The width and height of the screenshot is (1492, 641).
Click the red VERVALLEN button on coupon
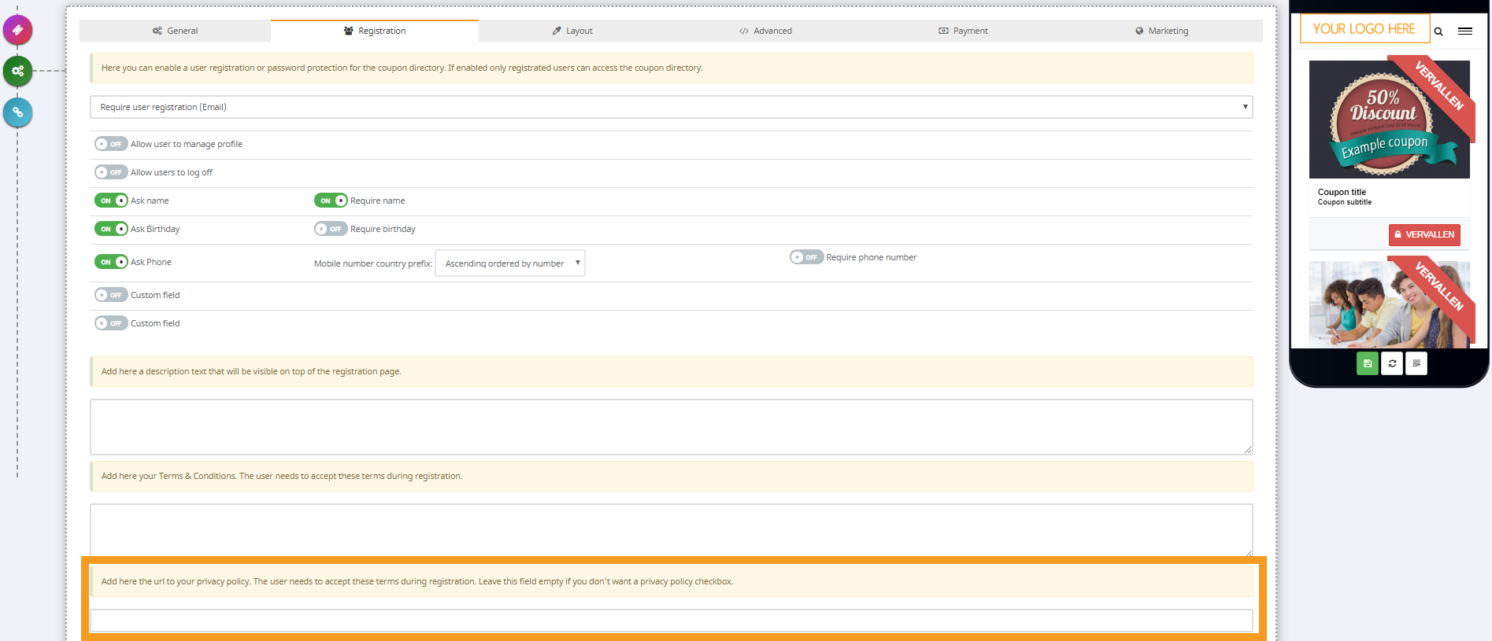[x=1424, y=234]
